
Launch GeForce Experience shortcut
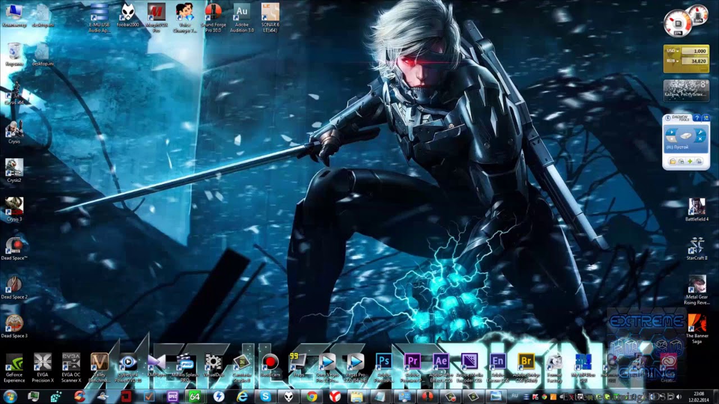[x=14, y=368]
